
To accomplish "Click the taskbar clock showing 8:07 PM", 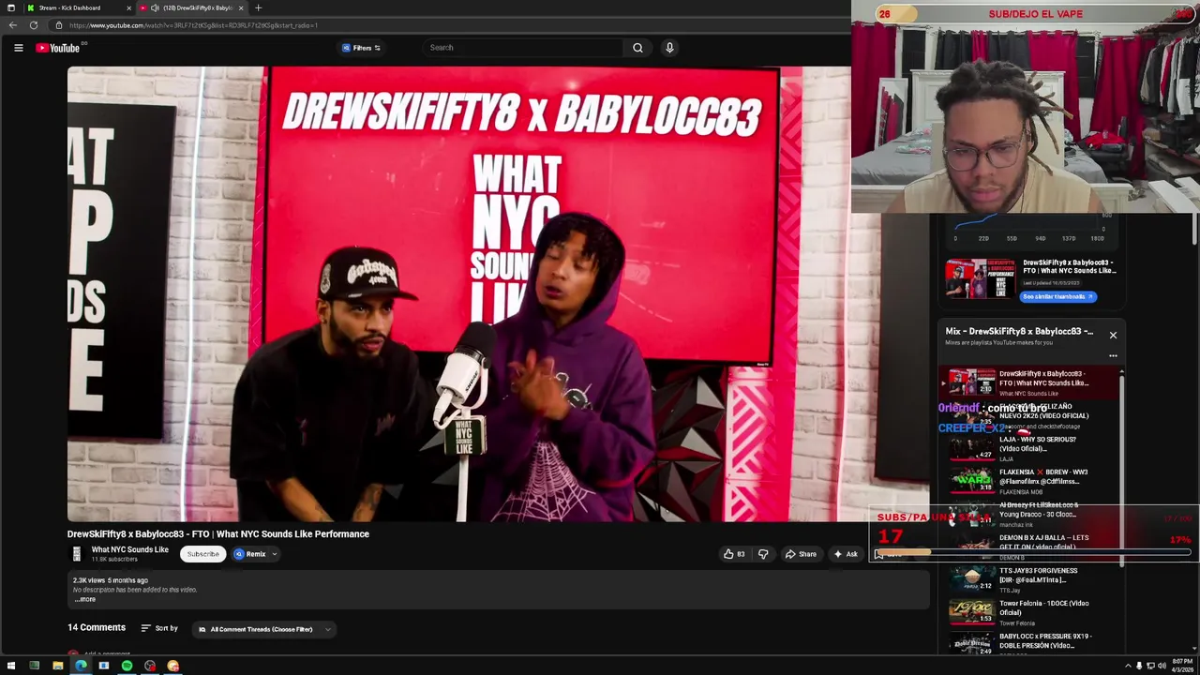I will click(1180, 666).
